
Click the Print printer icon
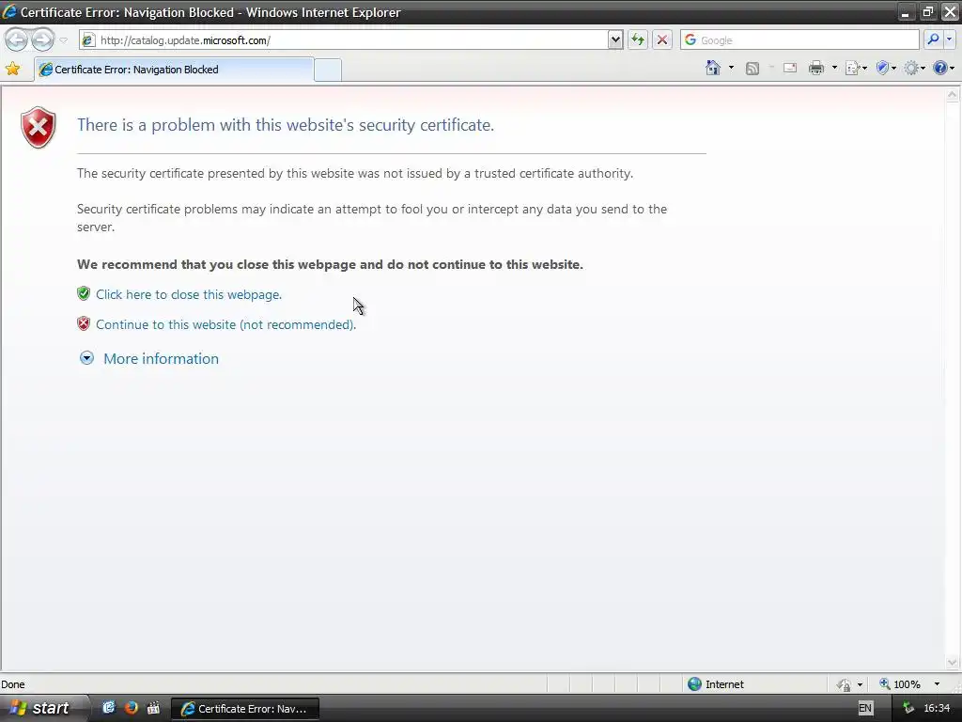[x=816, y=68]
